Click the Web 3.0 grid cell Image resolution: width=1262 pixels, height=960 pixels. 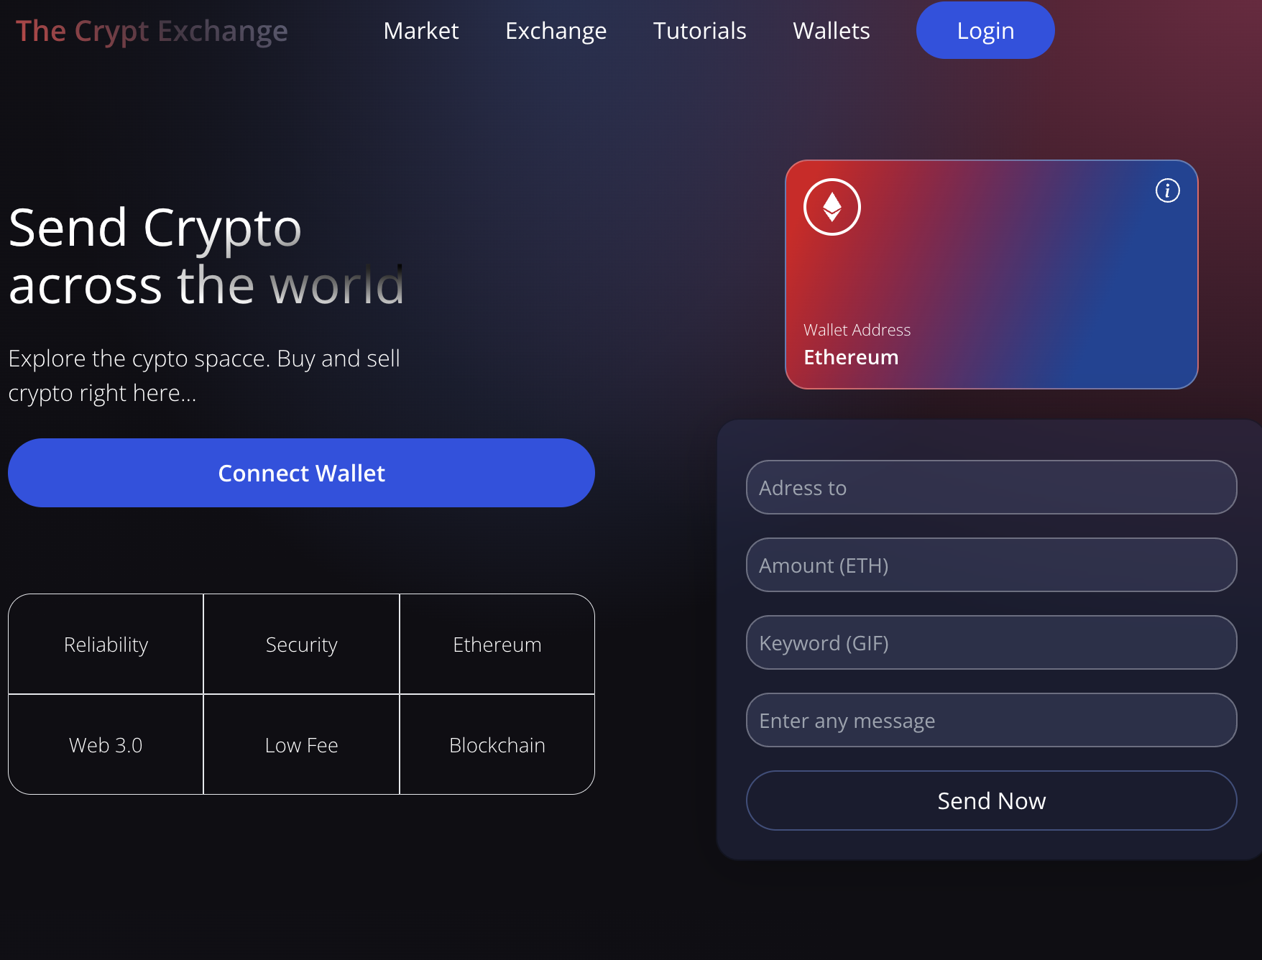[x=106, y=745]
